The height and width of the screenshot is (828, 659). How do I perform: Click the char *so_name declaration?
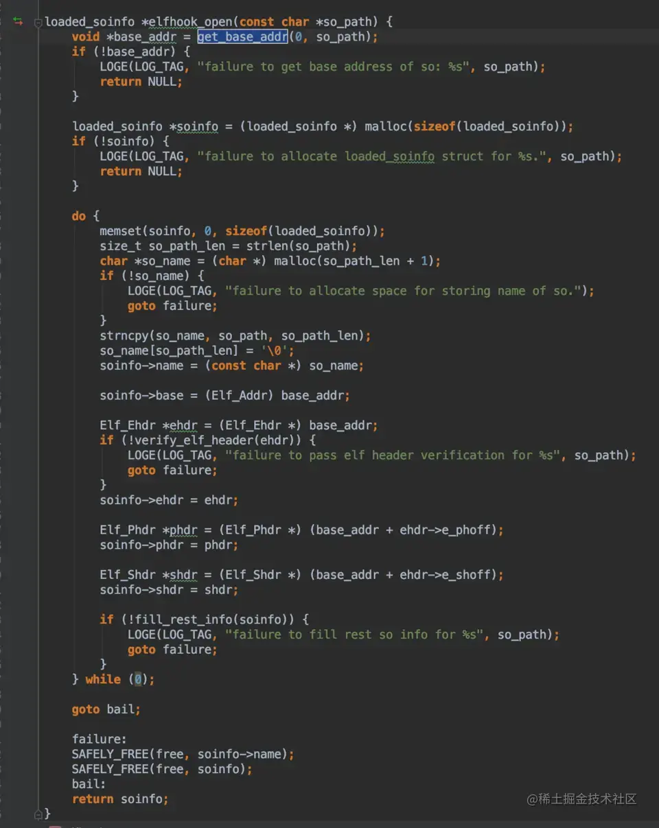[148, 261]
